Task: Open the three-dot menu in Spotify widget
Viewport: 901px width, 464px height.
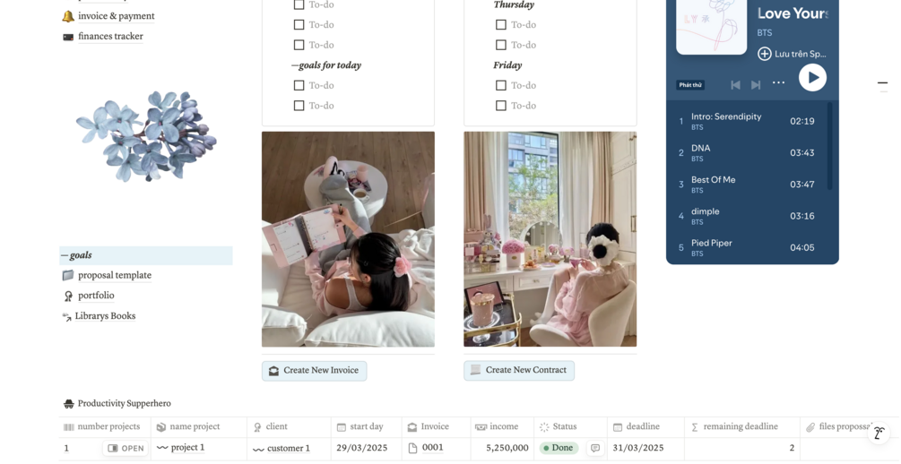Action: point(778,82)
